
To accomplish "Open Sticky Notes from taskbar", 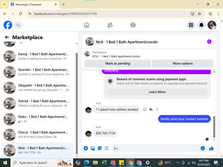I will pos(121,163).
